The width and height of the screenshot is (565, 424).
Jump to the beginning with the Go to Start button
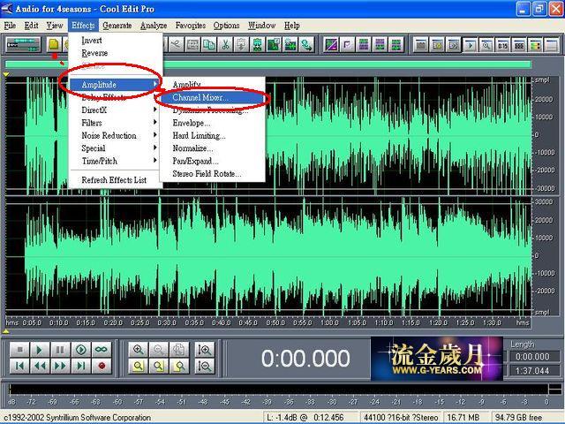pos(19,367)
